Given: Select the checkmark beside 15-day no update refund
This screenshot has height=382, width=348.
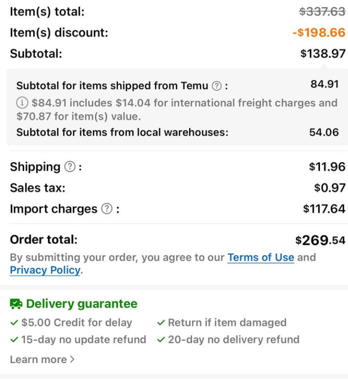Looking at the screenshot, I should tap(15, 339).
